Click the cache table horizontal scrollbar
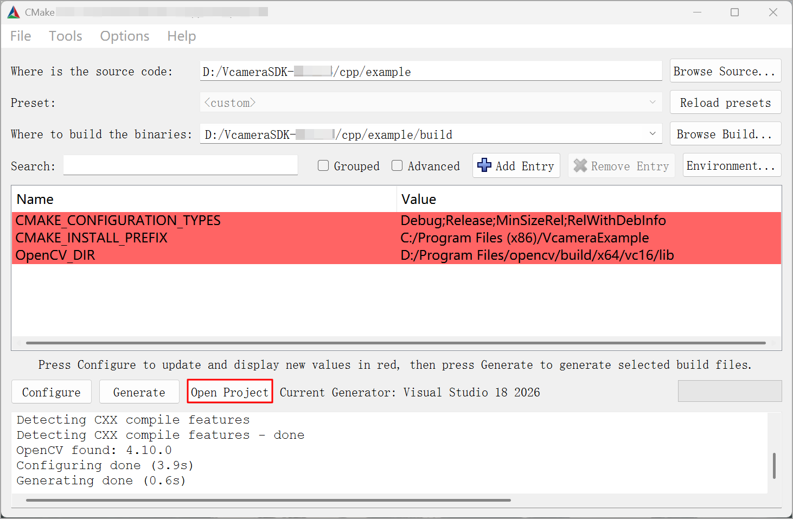793x519 pixels. click(x=396, y=343)
